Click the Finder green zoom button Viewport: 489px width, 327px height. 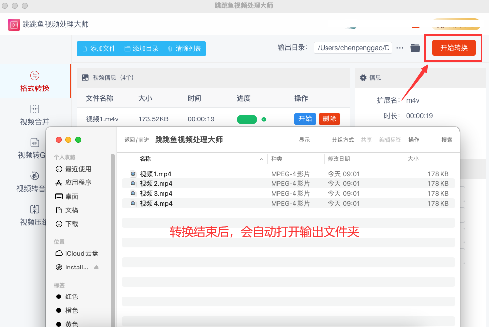pyautogui.click(x=78, y=140)
